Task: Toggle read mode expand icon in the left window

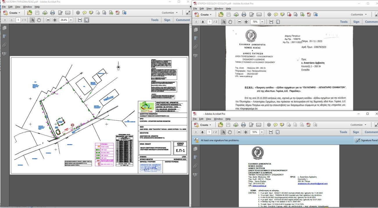Action: pos(188,13)
